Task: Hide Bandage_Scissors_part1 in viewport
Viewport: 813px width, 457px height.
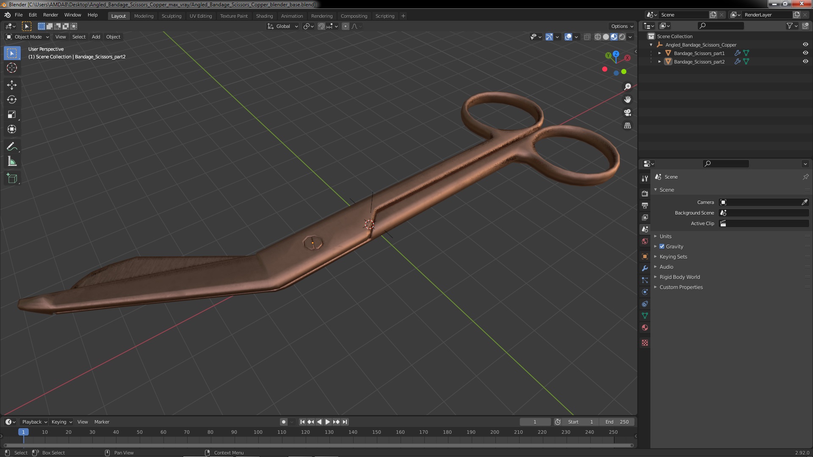Action: (805, 53)
